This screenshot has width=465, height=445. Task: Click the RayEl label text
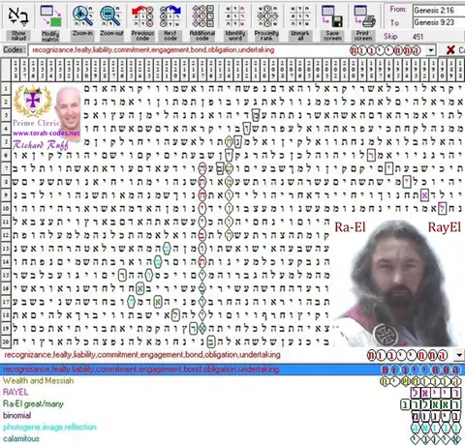[x=444, y=227]
